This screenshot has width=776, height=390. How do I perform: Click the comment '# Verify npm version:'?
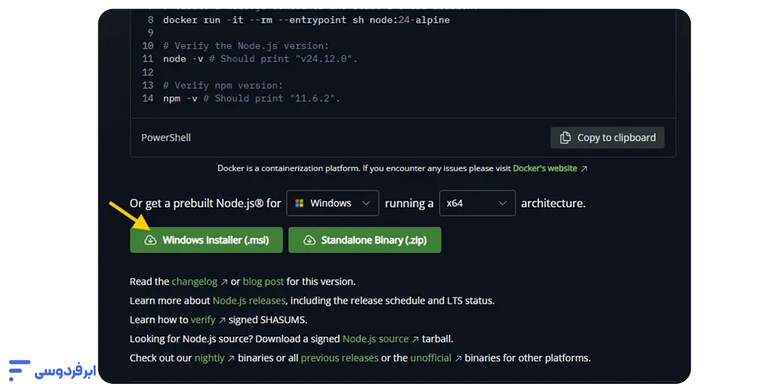(x=223, y=86)
